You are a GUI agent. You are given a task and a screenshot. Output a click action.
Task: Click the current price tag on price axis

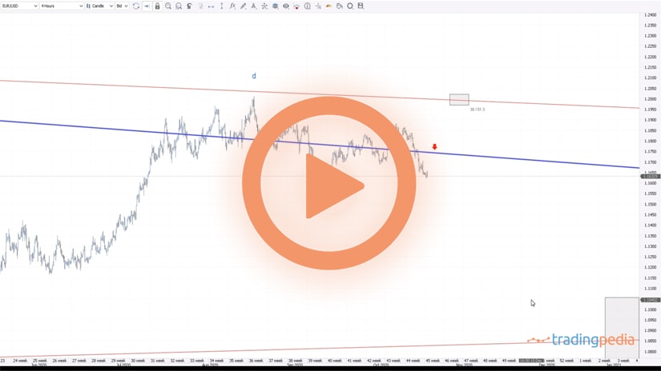point(650,176)
